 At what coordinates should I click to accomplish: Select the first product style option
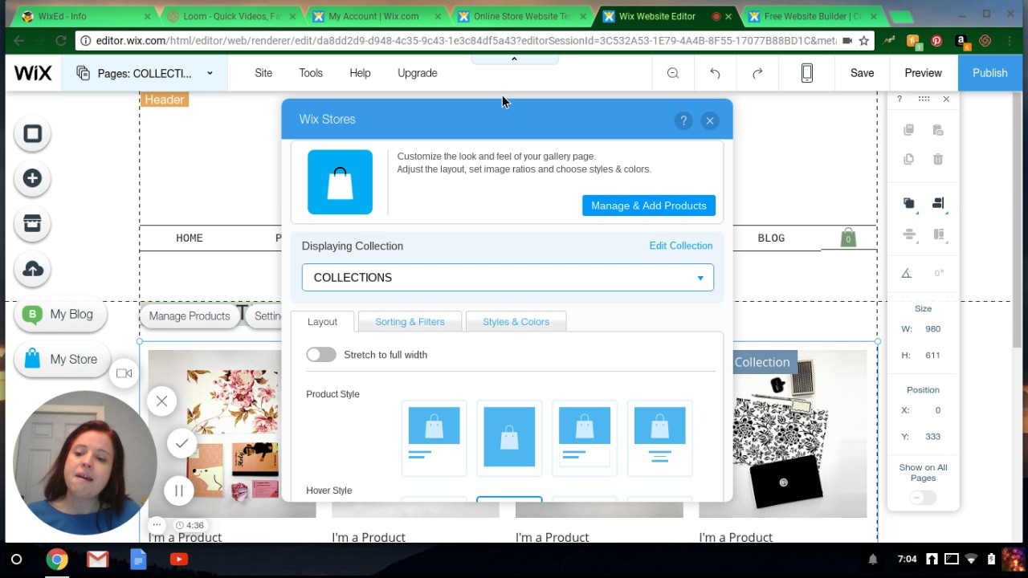click(434, 438)
